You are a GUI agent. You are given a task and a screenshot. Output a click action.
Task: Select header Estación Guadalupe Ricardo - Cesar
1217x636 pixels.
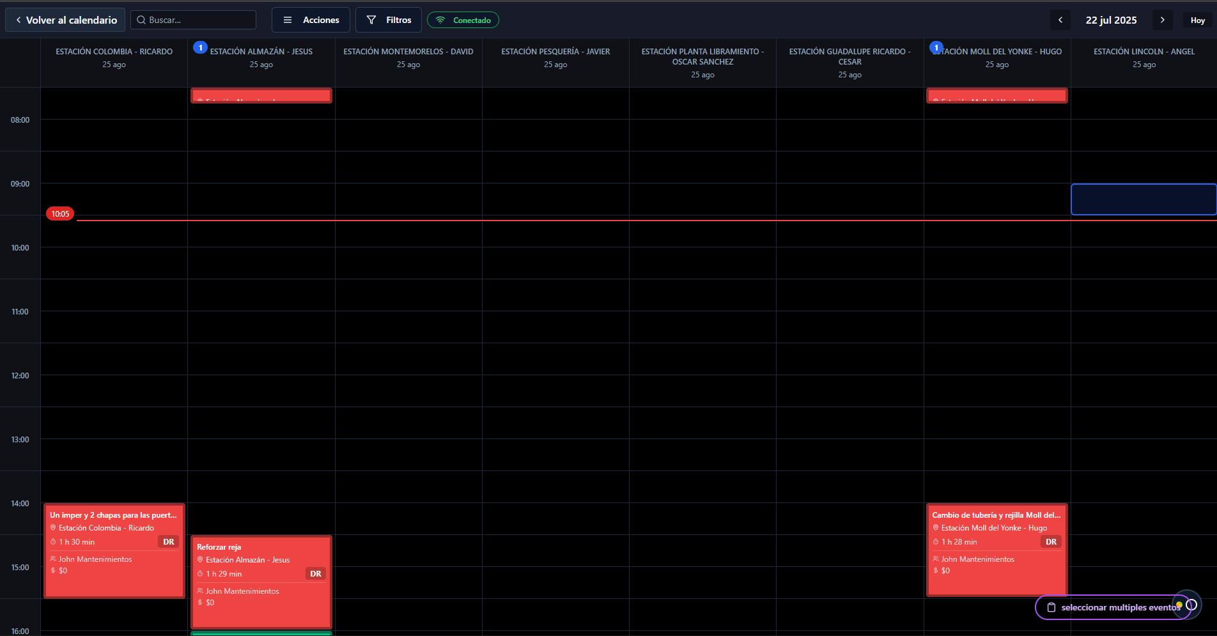pos(850,63)
